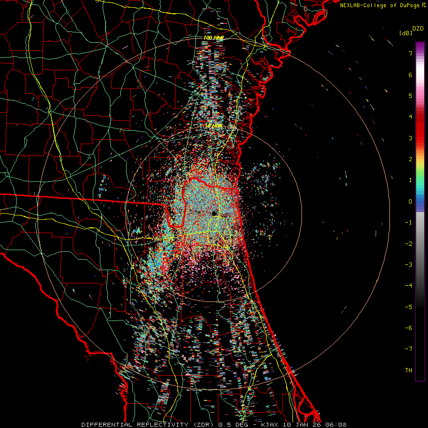Image resolution: width=428 pixels, height=428 pixels.
Task: Click the DZD label above the color scale
Action: click(x=418, y=29)
